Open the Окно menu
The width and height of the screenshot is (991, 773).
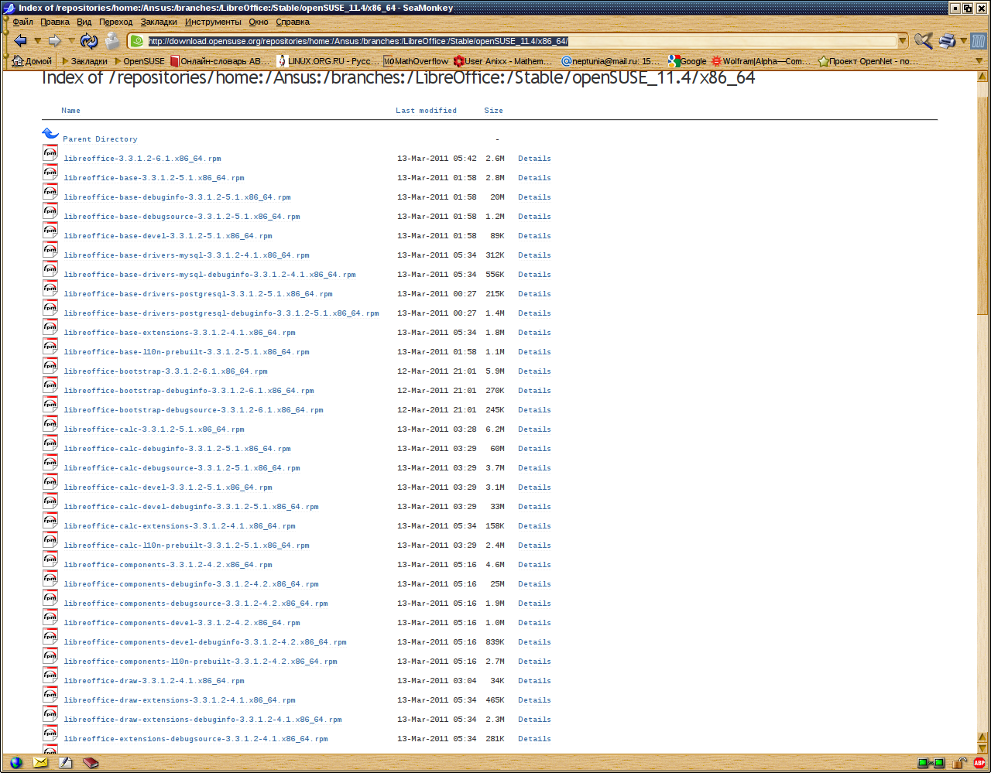pyautogui.click(x=259, y=22)
